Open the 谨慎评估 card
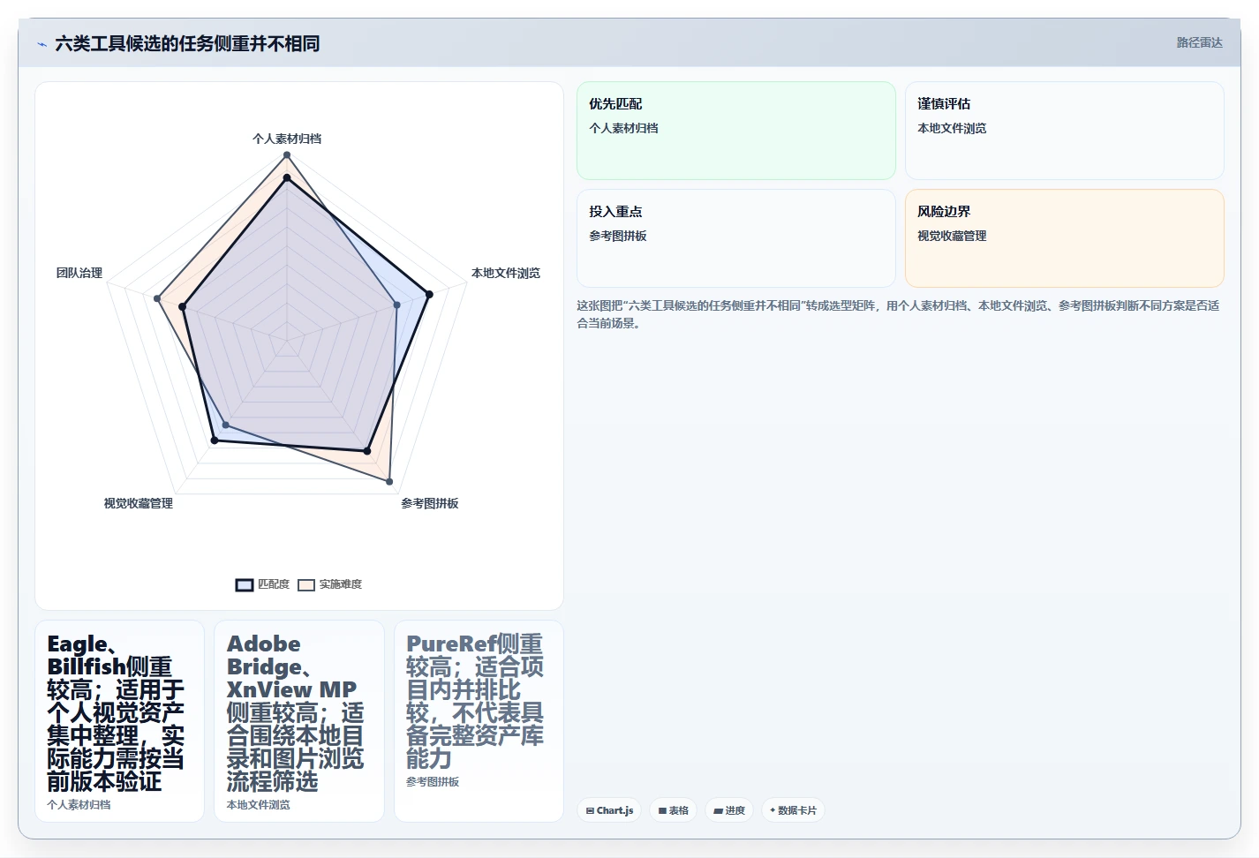Screen dimensions: 1259x858 tap(1065, 131)
